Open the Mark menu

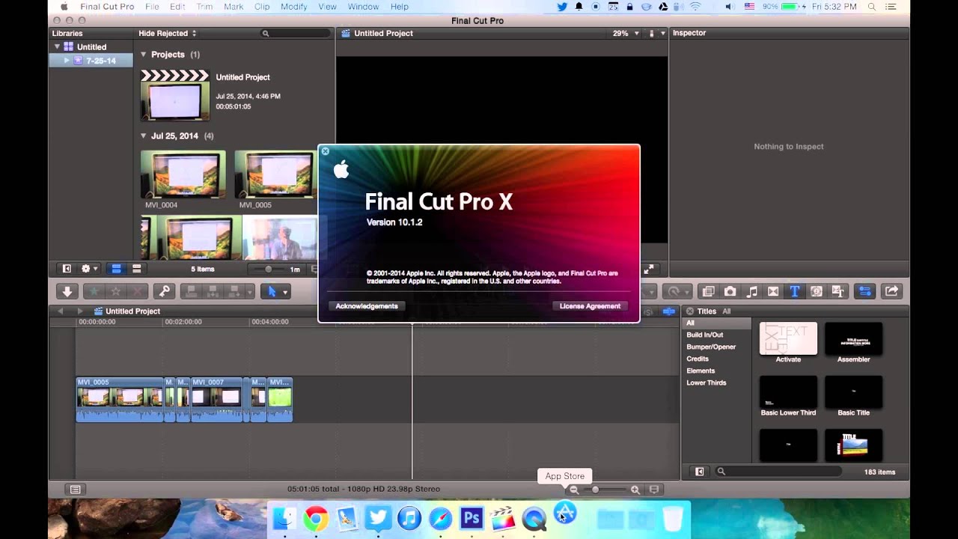point(234,7)
